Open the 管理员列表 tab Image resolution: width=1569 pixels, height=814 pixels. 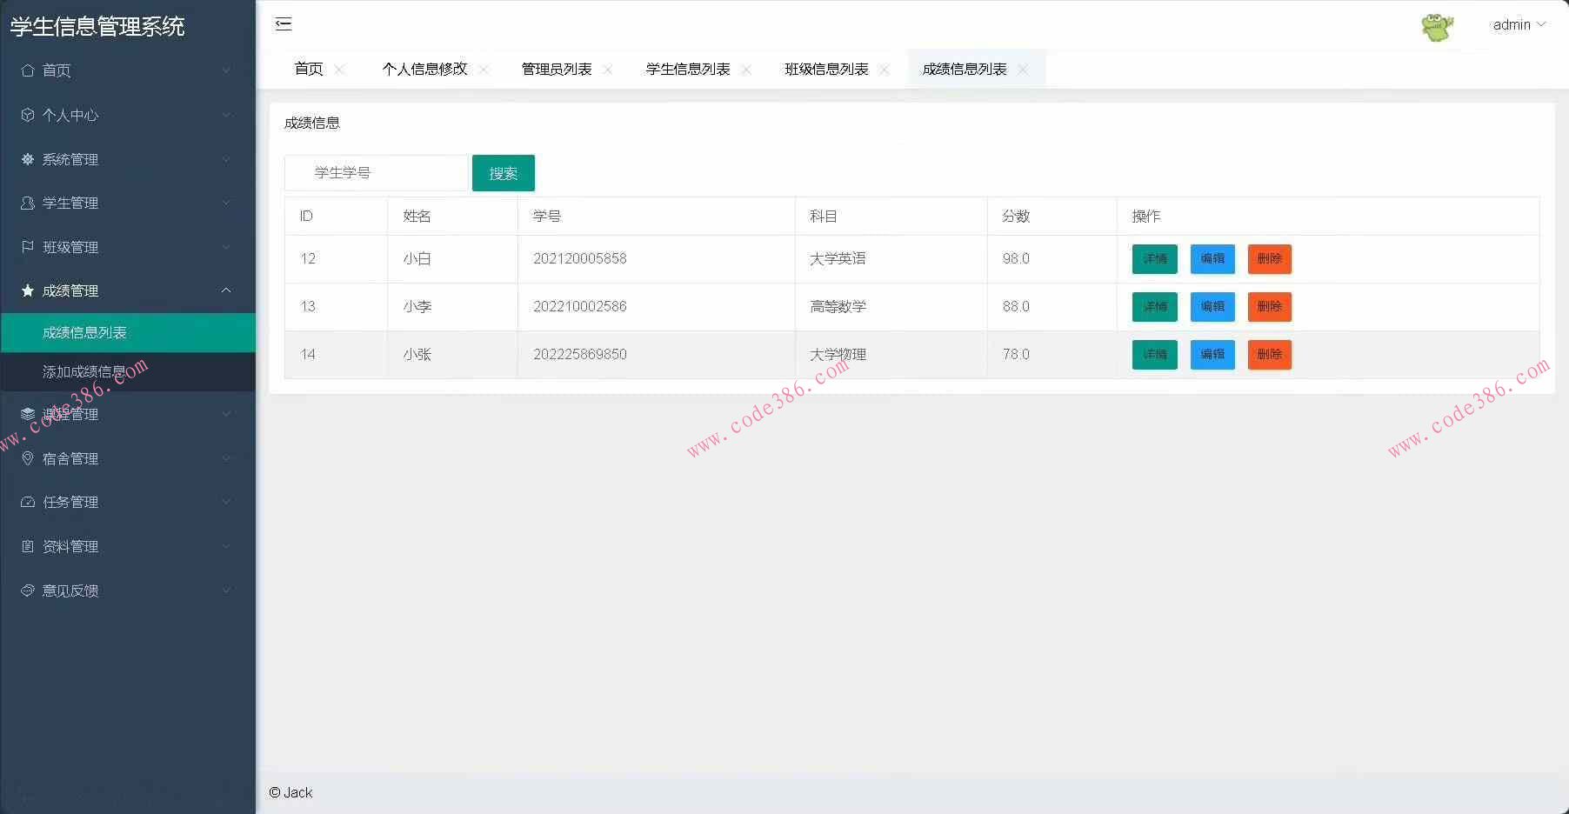(557, 69)
